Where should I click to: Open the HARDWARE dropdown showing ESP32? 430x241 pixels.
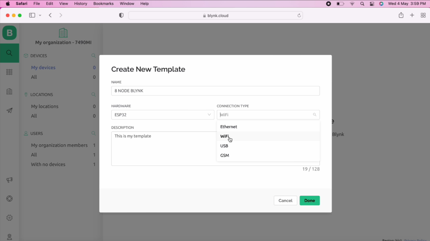tap(163, 115)
